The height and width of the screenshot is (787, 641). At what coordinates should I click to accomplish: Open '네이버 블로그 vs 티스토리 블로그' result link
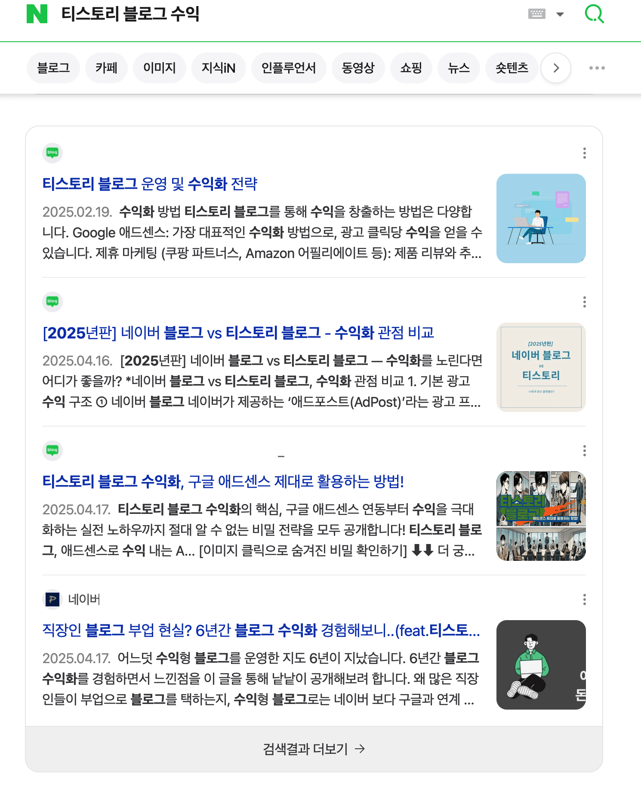coord(238,333)
